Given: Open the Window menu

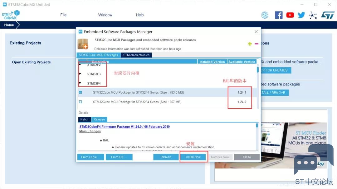Looking at the screenshot, I should 105,15.
